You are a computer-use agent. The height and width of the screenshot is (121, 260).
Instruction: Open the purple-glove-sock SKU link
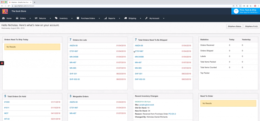(147, 105)
